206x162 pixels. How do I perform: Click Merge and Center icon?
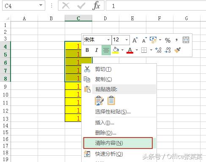(x=186, y=40)
